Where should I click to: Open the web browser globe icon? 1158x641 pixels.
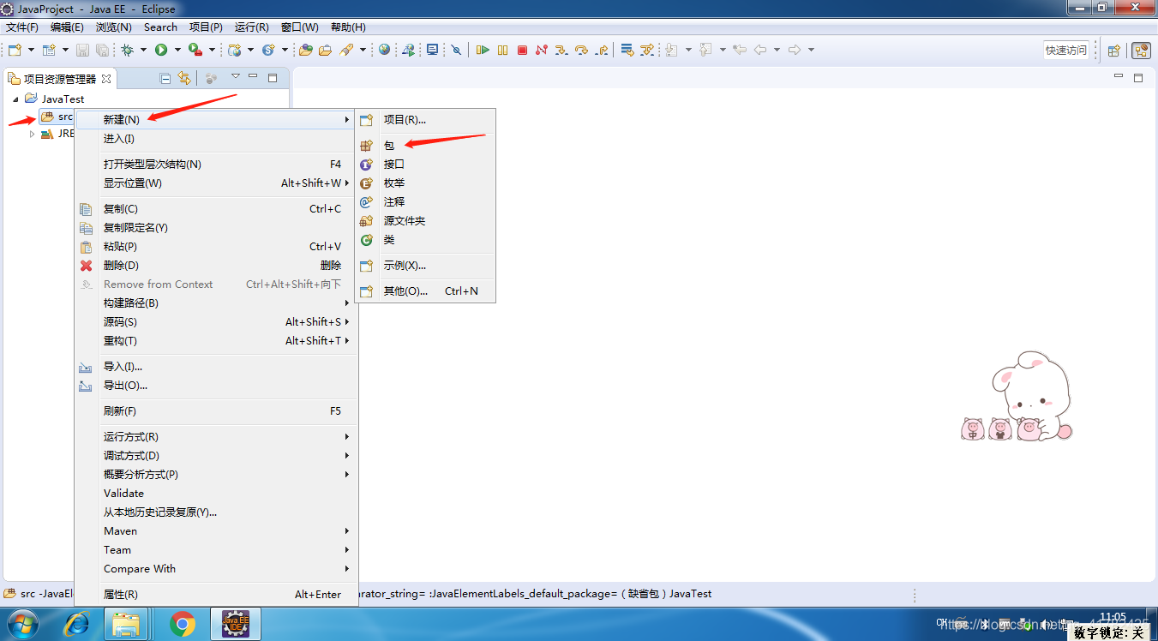(x=384, y=50)
